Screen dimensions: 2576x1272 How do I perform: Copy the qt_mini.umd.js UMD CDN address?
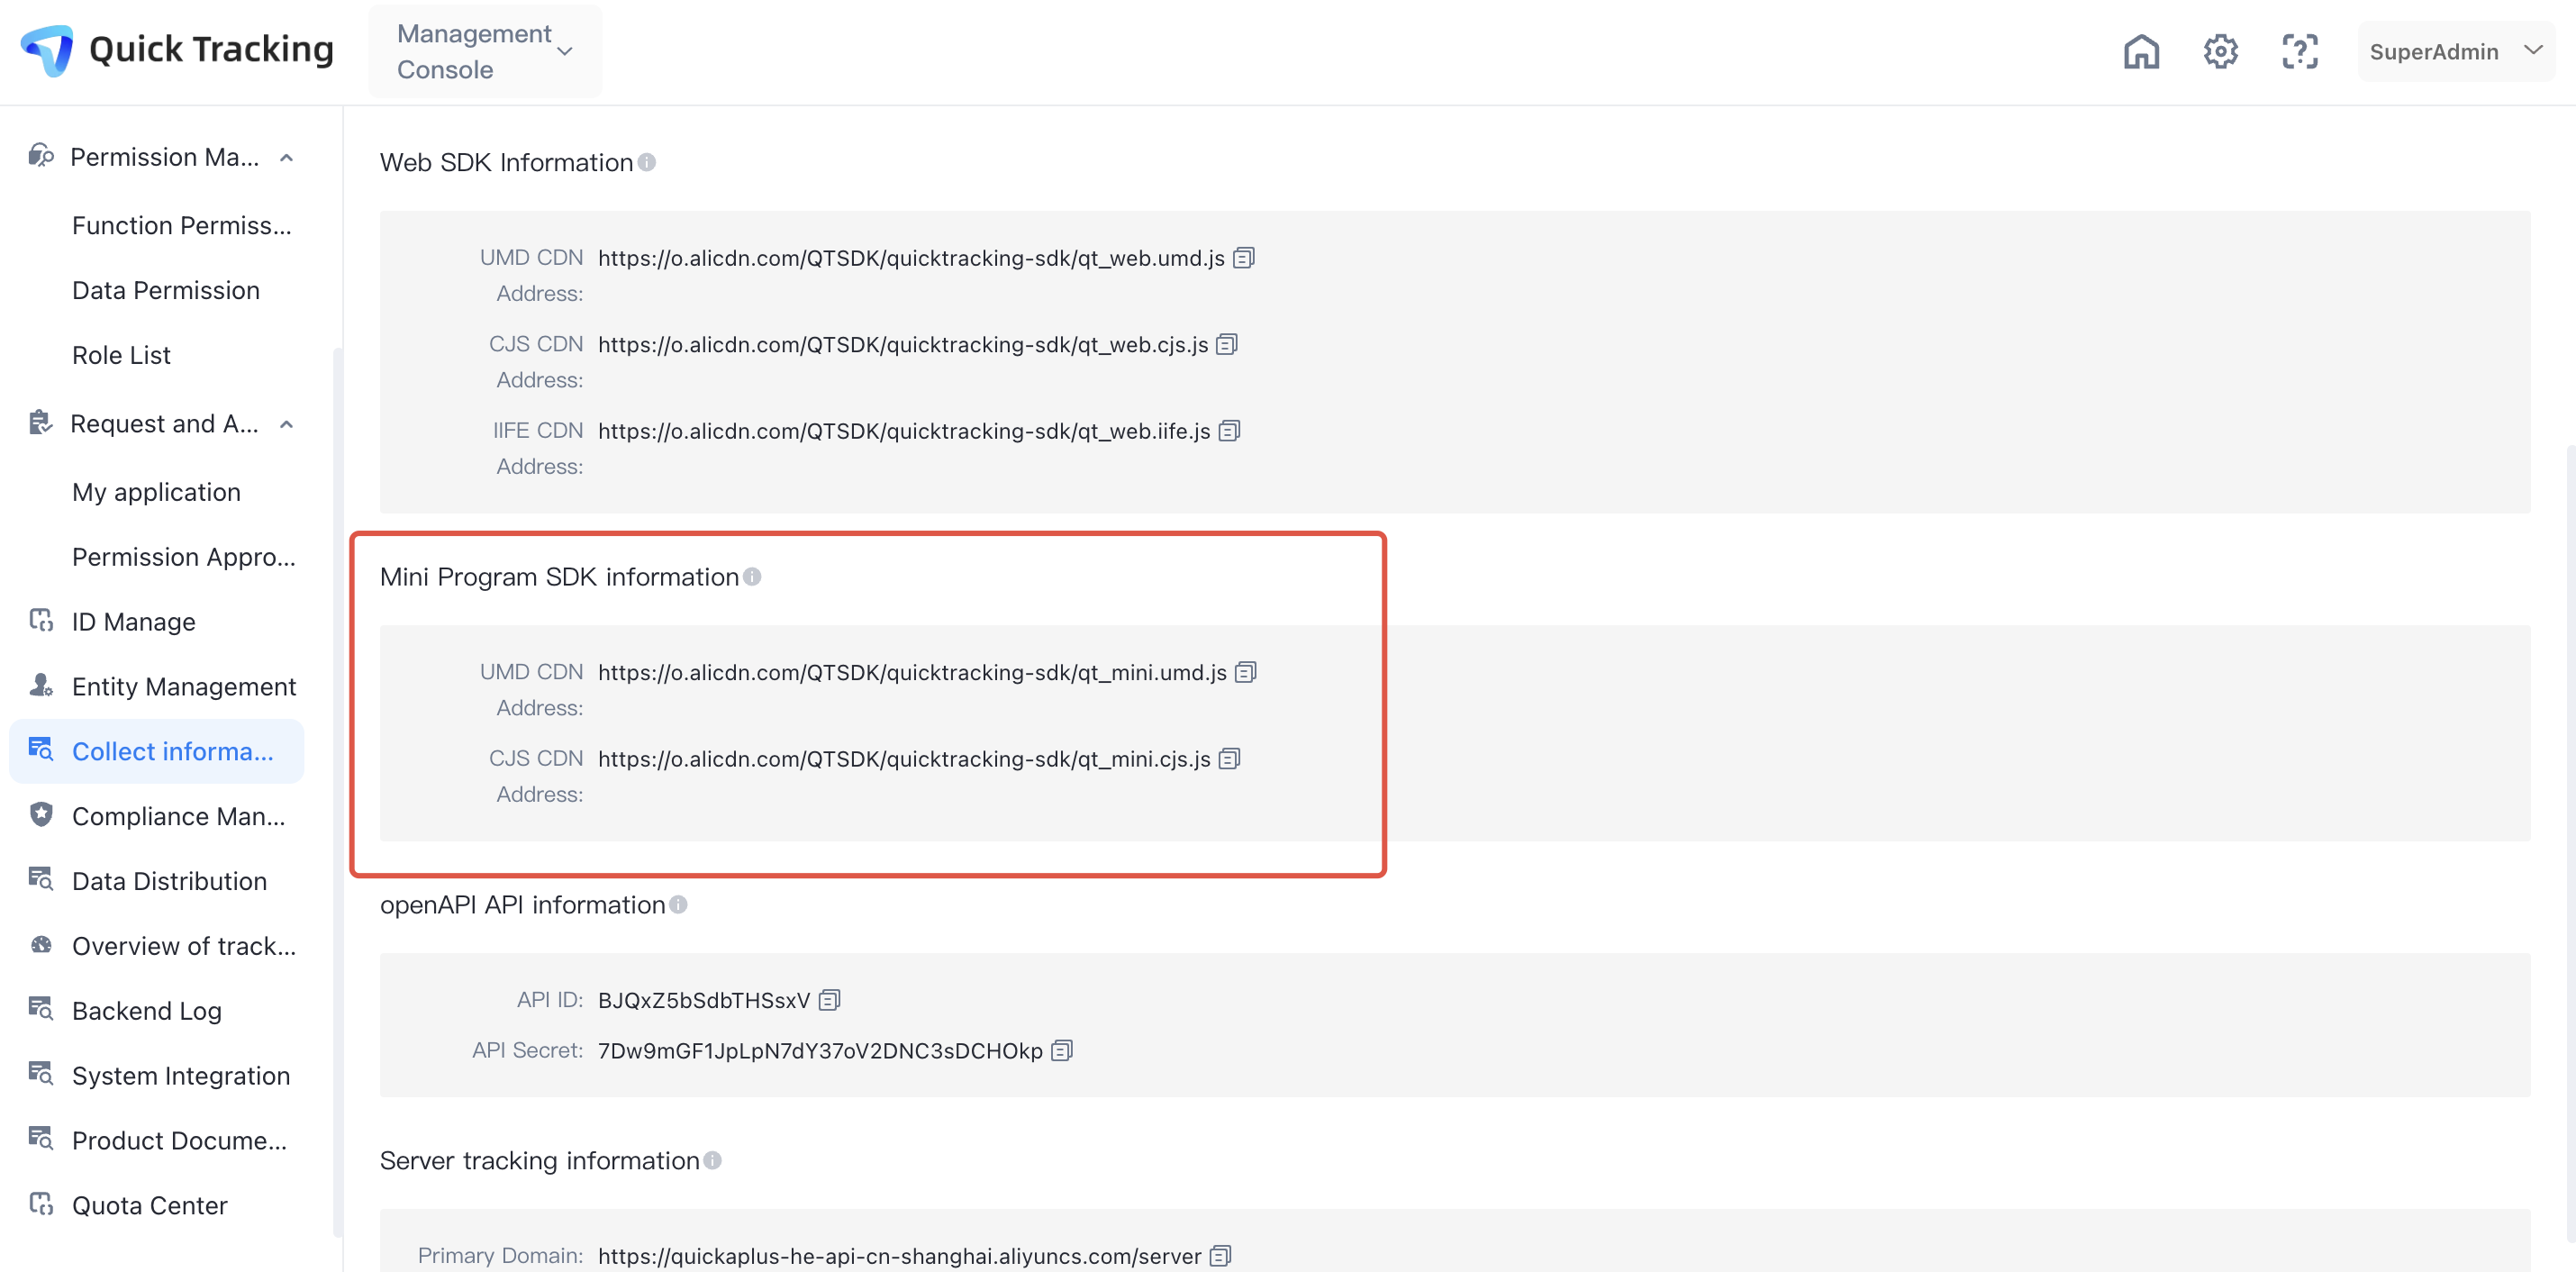[x=1246, y=672]
